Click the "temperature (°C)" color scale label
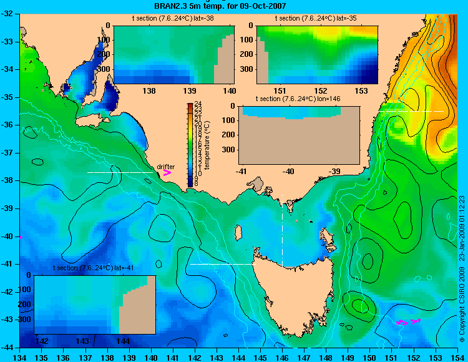This screenshot has width=468, height=362. pos(207,145)
